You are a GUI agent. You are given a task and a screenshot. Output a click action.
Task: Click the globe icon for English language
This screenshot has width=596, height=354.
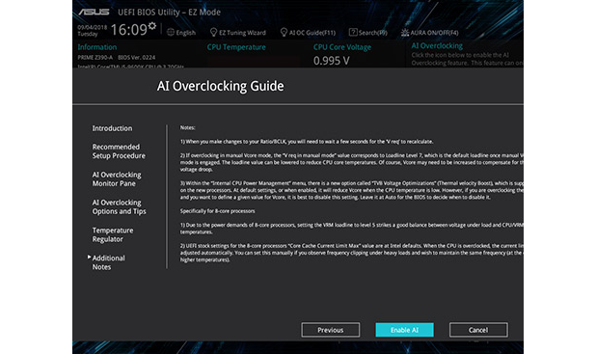(x=171, y=33)
